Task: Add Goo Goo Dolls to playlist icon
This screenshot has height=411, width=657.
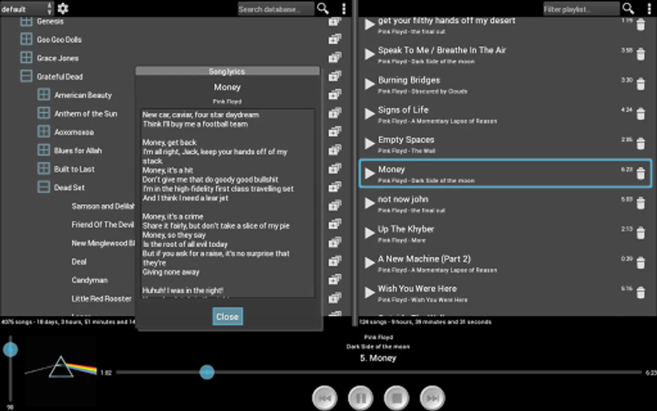Action: point(335,39)
